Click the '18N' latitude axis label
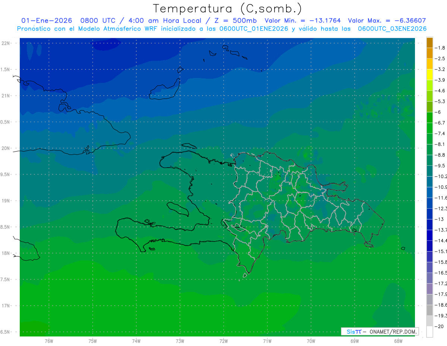The height and width of the screenshot is (346, 447). click(6, 253)
